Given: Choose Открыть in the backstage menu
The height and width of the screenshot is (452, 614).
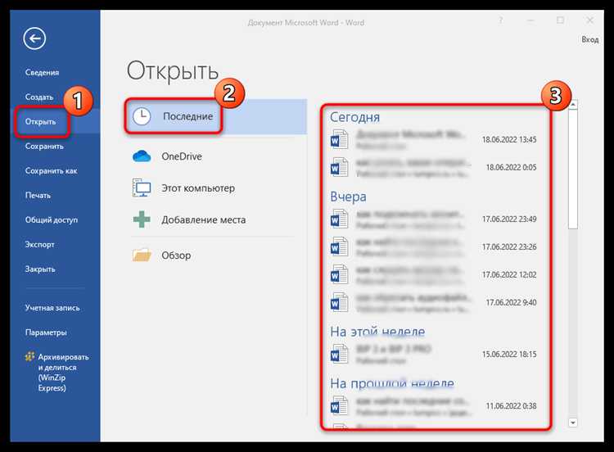Looking at the screenshot, I should (x=40, y=121).
